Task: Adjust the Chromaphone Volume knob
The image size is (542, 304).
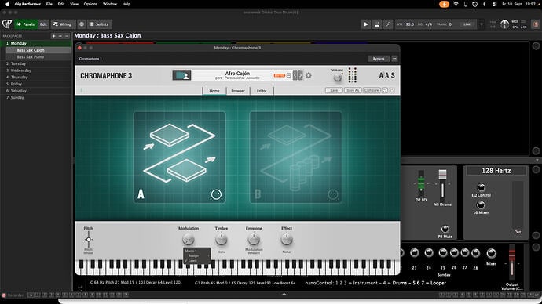Action: coord(337,78)
